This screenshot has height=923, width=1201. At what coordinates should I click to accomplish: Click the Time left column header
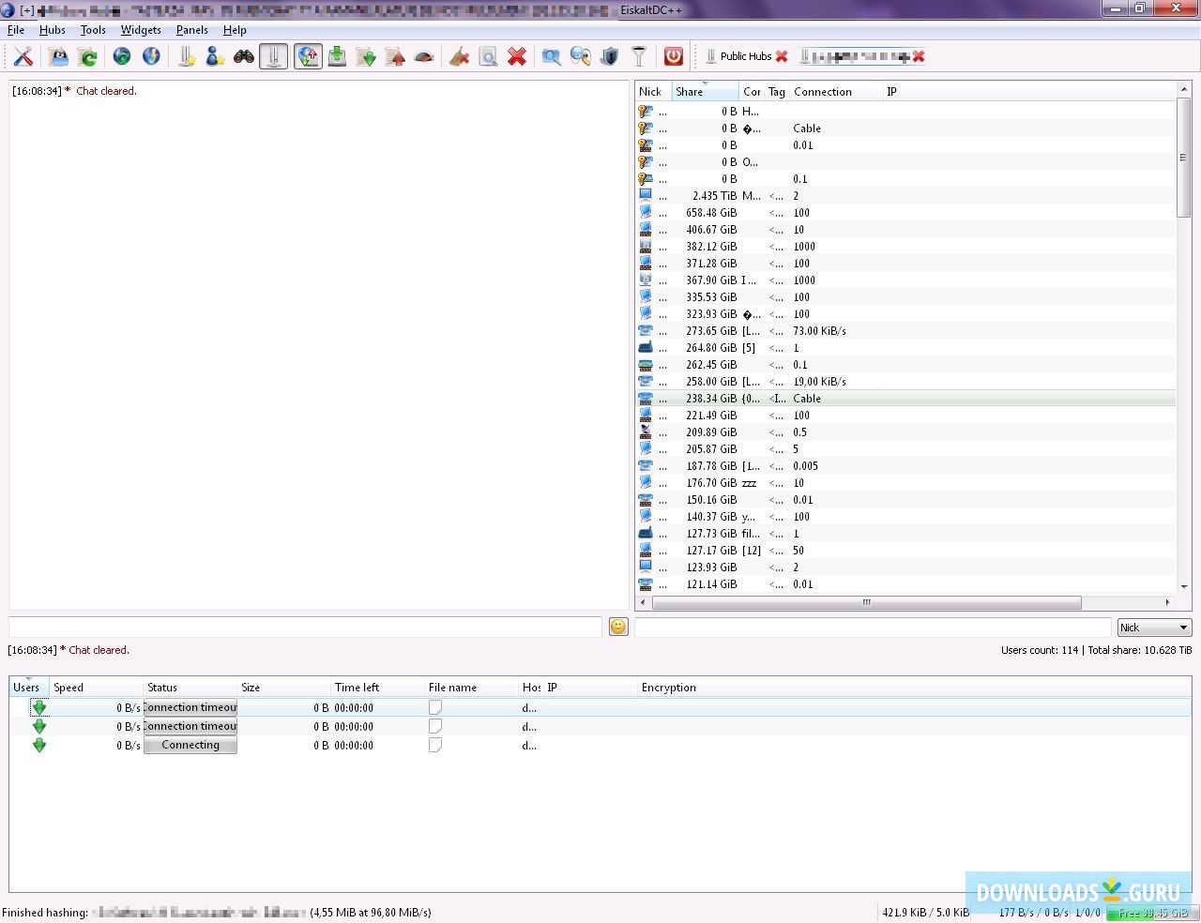[x=378, y=688]
